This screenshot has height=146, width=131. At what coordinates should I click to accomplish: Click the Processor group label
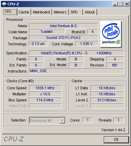(15, 19)
